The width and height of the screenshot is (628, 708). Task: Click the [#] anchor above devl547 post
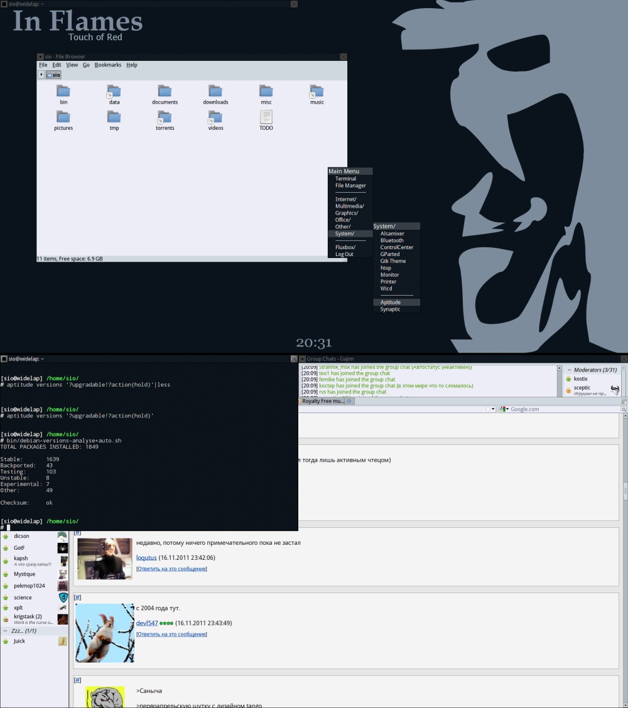(x=77, y=598)
